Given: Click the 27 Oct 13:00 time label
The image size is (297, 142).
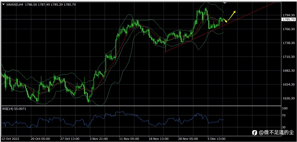Looking at the screenshot, I should click(x=70, y=139).
